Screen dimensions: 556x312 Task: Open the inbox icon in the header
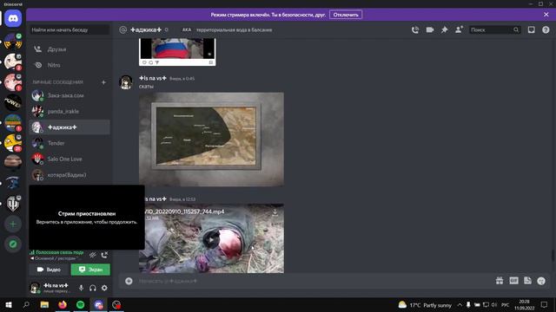point(531,30)
